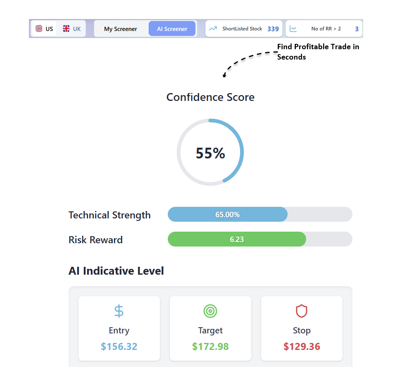
Task: Toggle market region to US
Action: 43,29
